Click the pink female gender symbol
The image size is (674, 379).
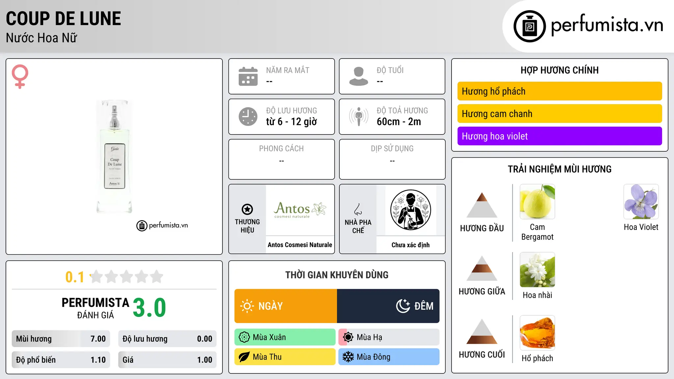tap(20, 76)
